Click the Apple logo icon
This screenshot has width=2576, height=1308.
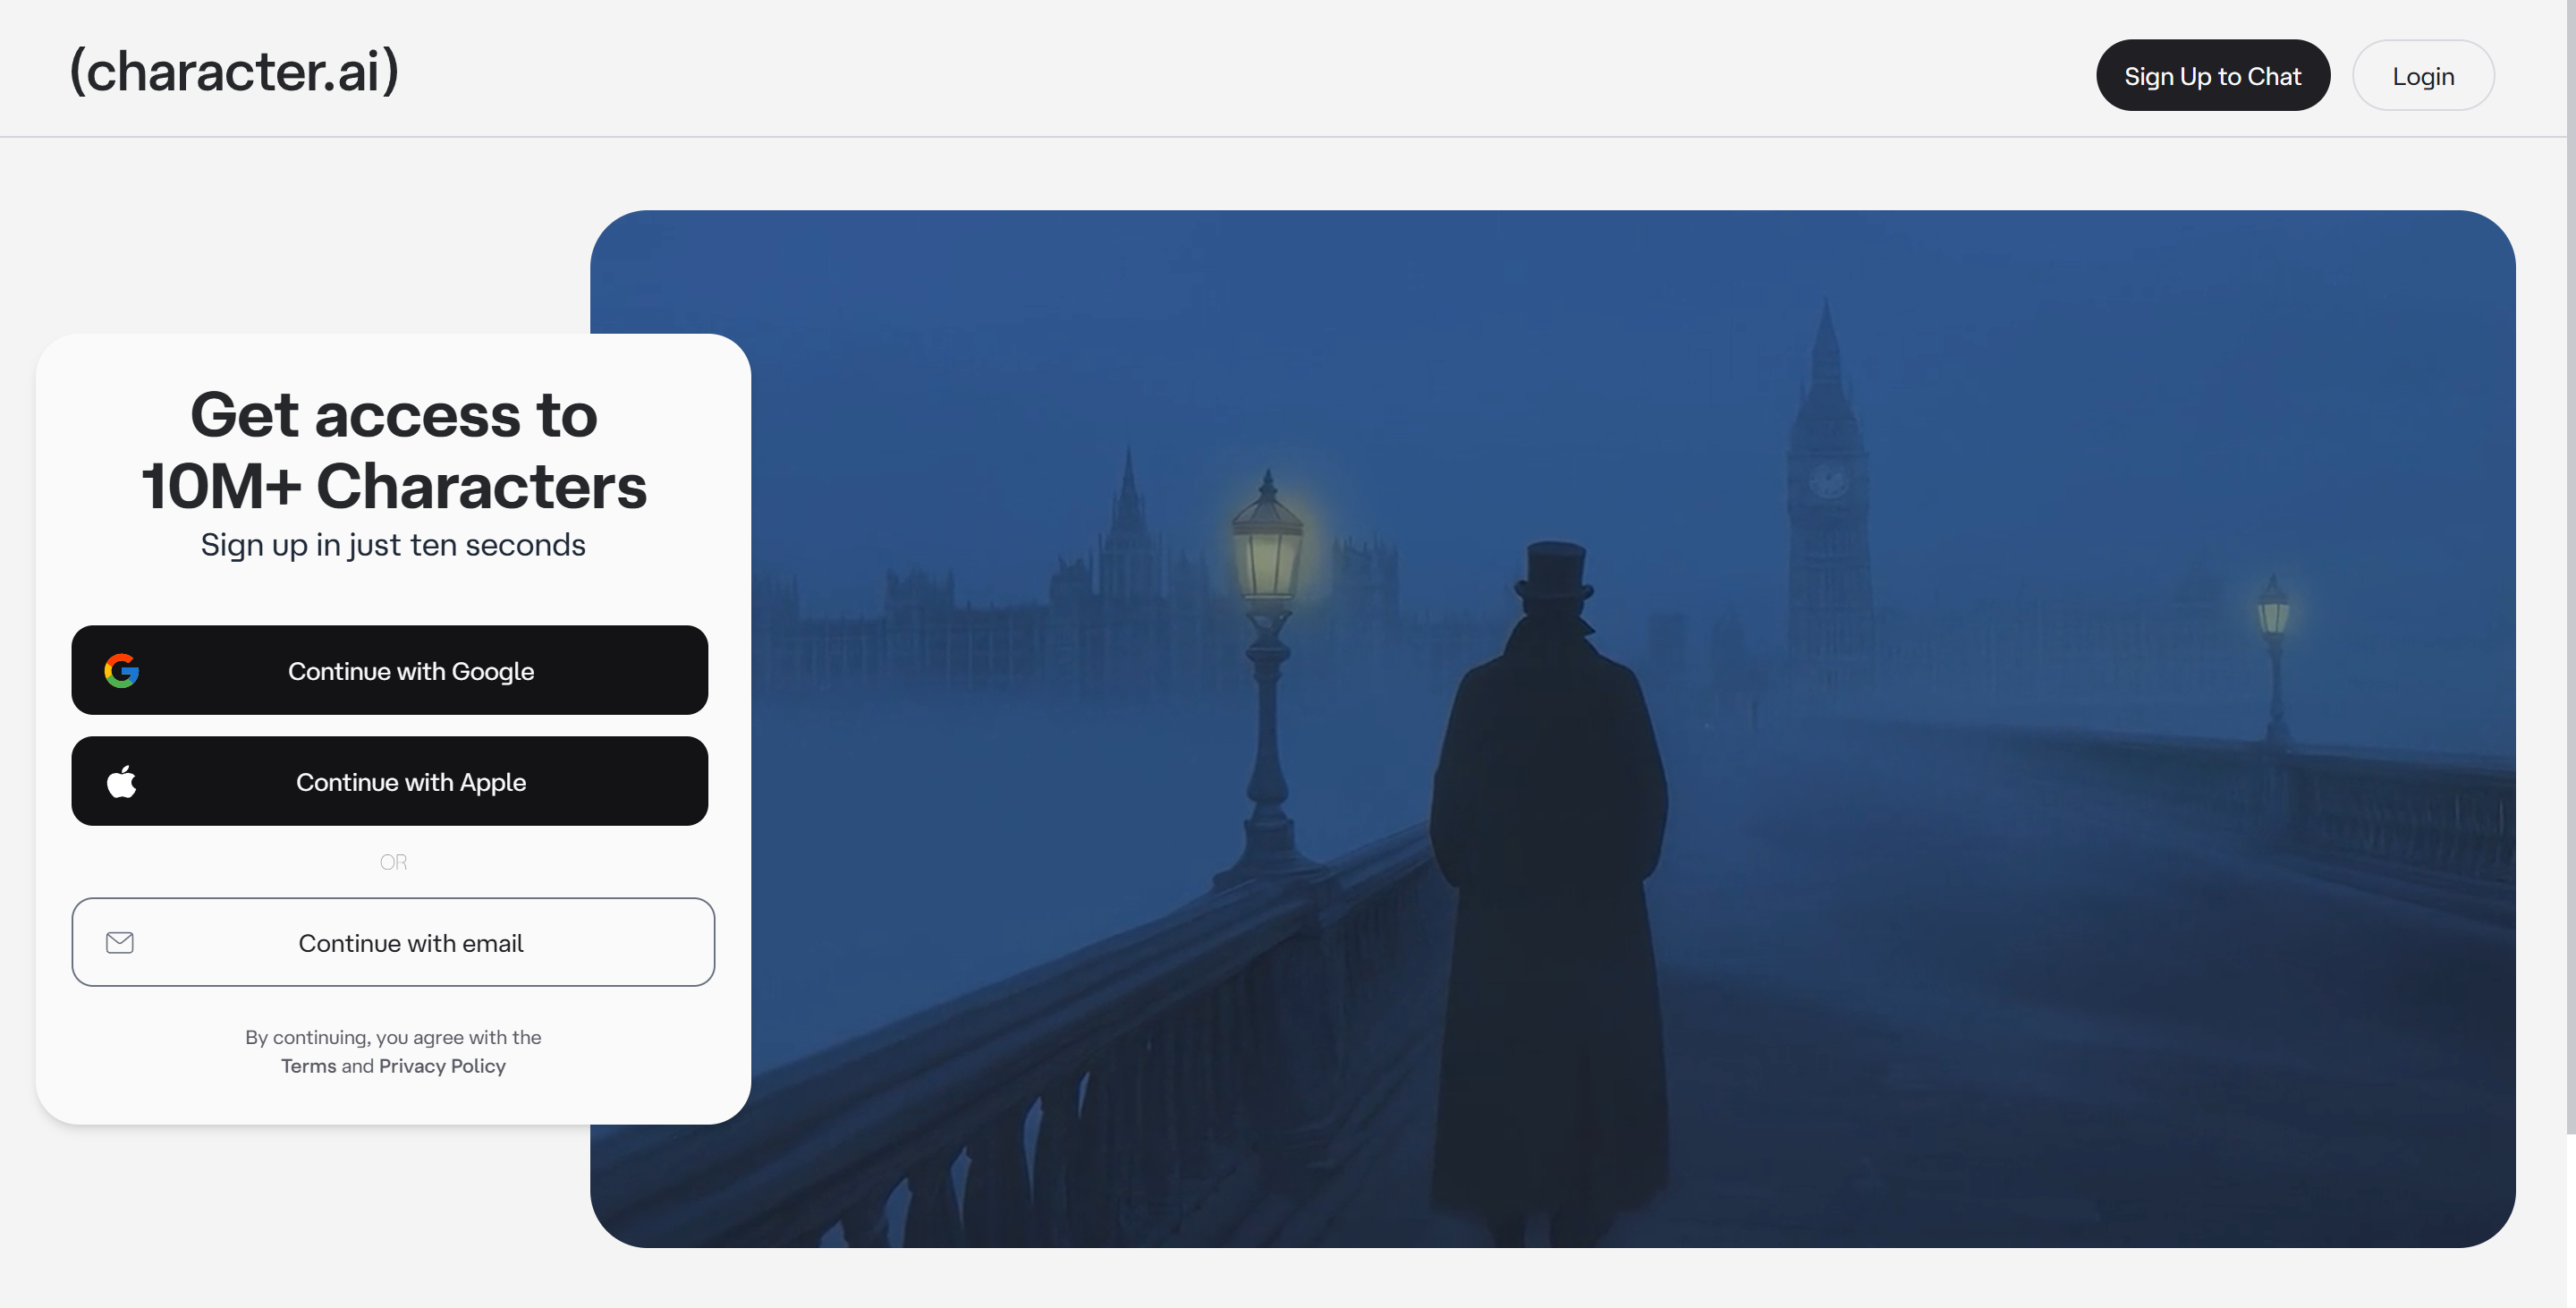point(121,781)
